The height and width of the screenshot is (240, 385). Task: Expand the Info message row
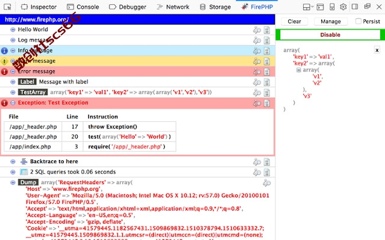point(13,50)
